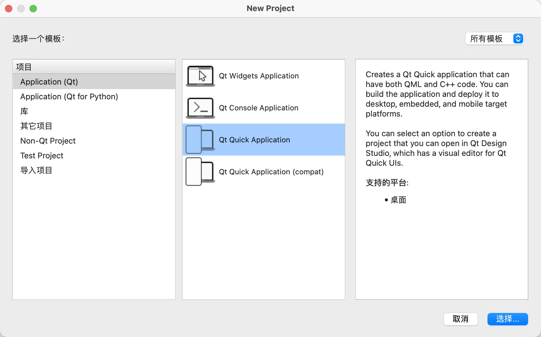Choose Qt Widgets Application template
Screen dimensions: 541x337
264,76
